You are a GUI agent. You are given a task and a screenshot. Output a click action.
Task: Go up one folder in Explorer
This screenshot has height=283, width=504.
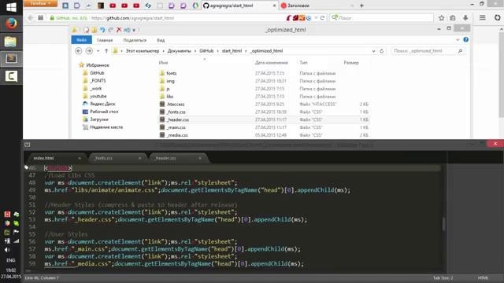pos(106,51)
